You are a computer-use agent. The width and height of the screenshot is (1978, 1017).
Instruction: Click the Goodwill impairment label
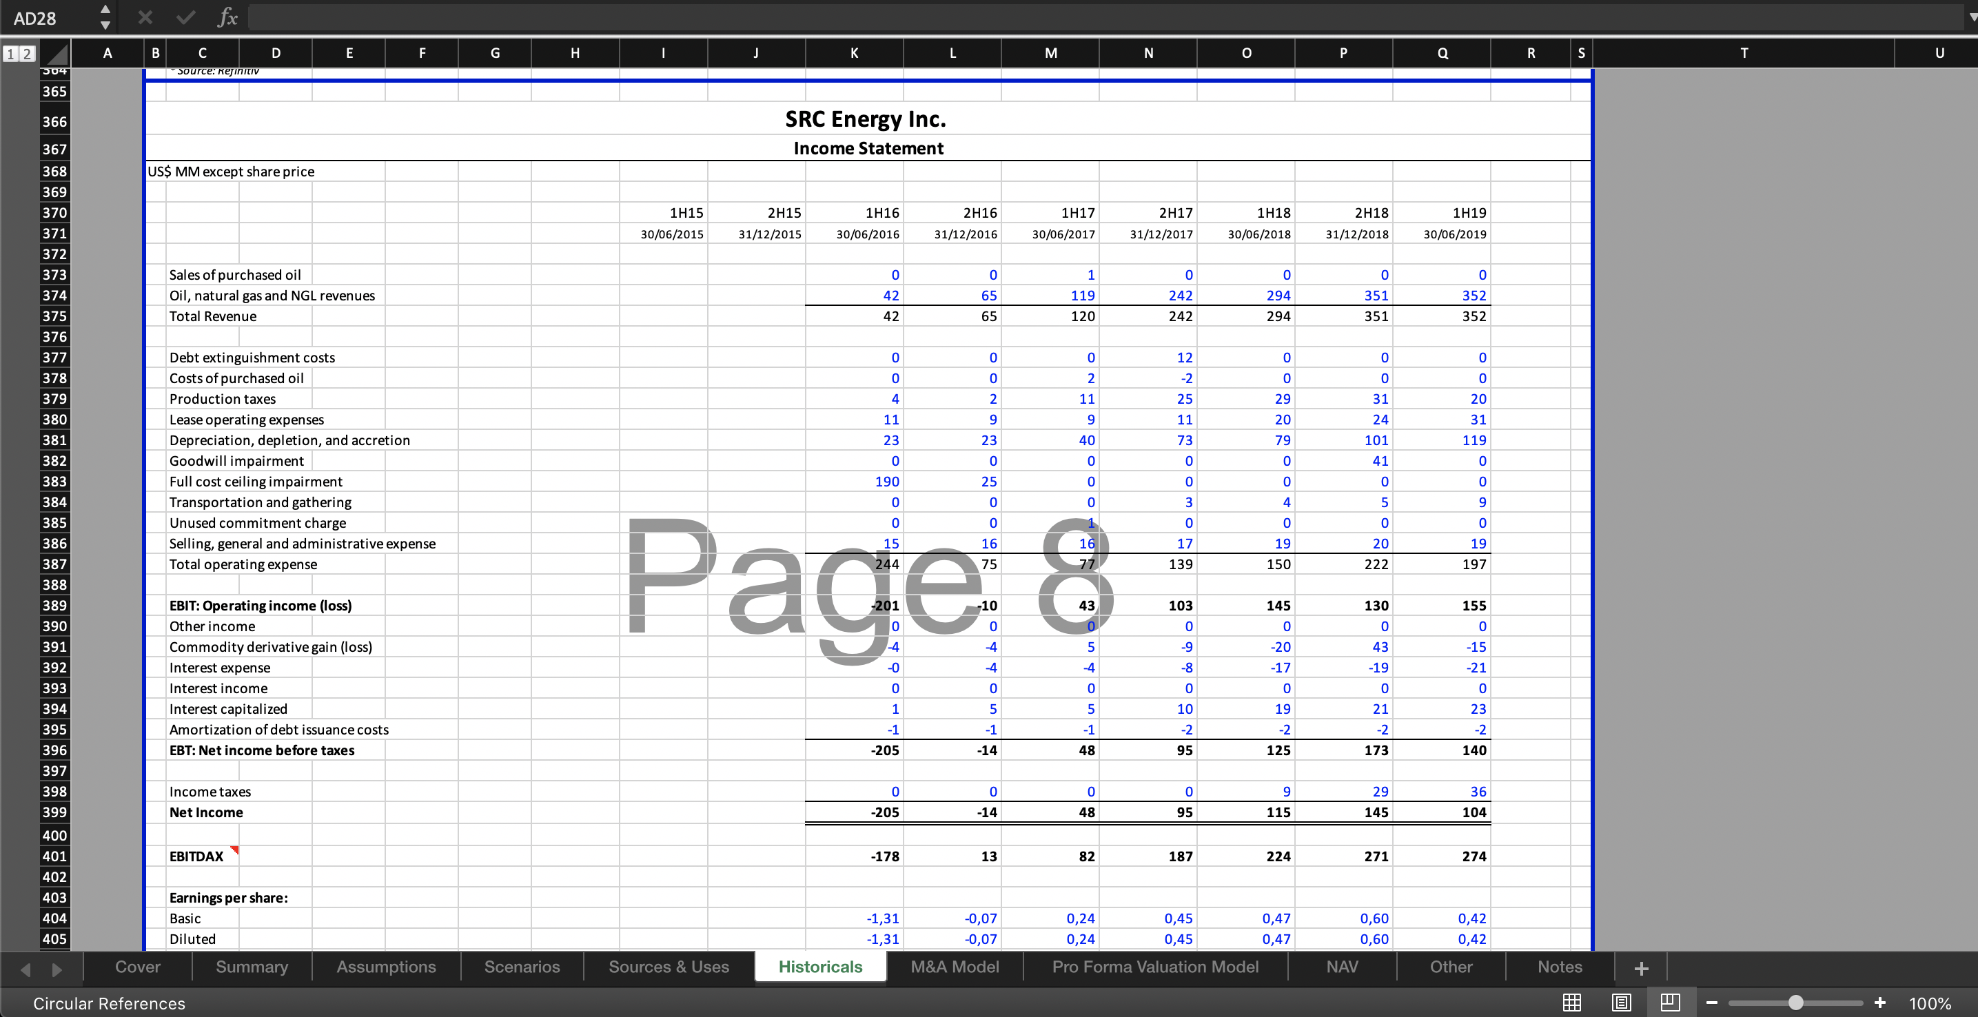pos(236,460)
